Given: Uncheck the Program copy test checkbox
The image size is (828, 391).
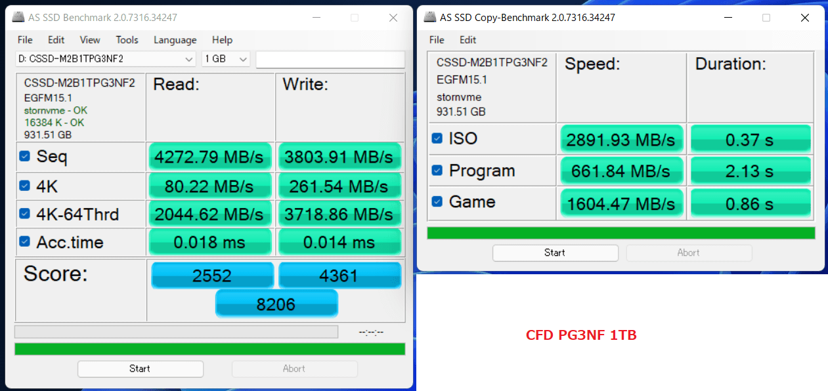Looking at the screenshot, I should (437, 171).
